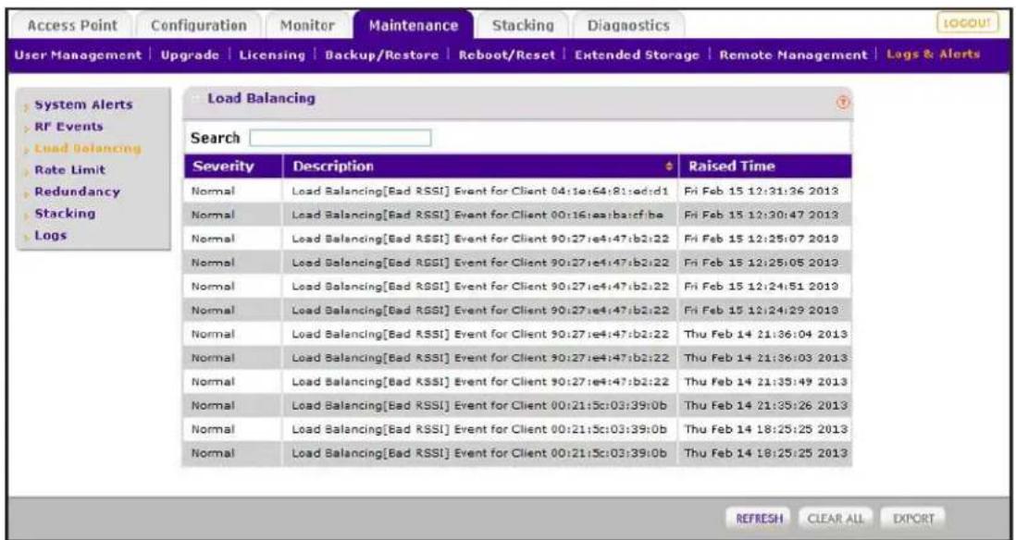Switch to Access Point tab
The height and width of the screenshot is (540, 1016).
[72, 26]
